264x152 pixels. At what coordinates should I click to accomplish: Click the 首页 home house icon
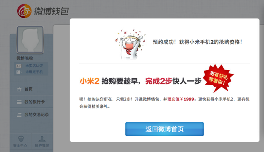click(x=19, y=89)
